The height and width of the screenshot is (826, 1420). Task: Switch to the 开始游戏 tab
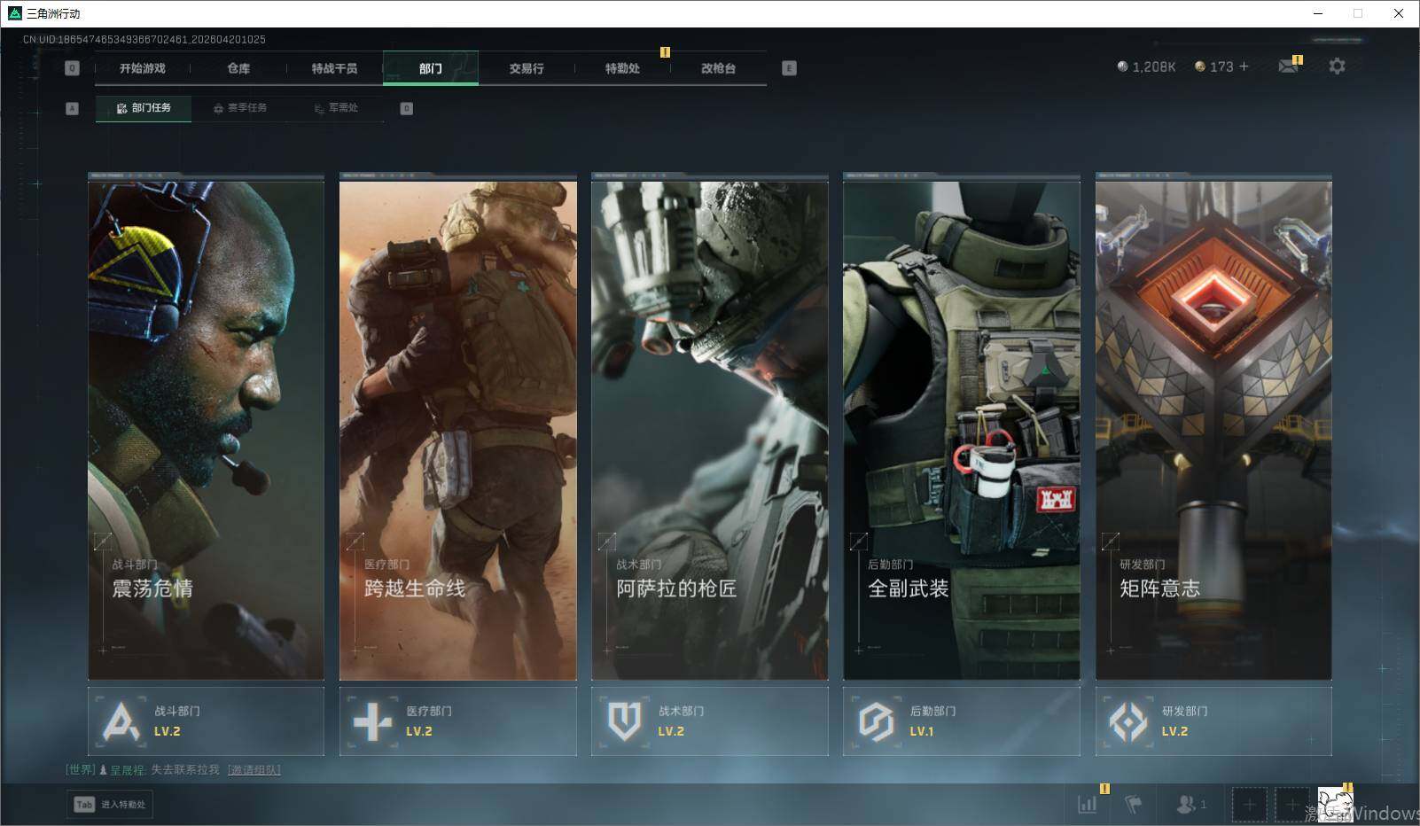(x=143, y=68)
